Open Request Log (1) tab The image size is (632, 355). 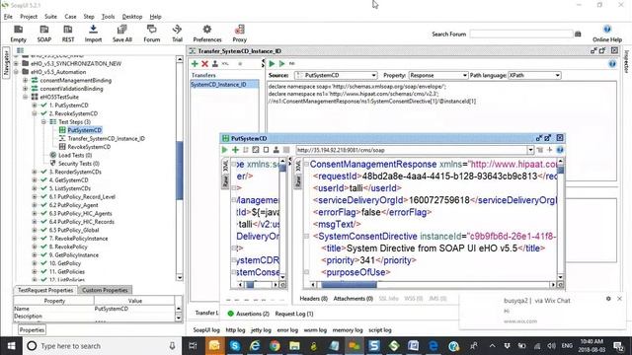pyautogui.click(x=294, y=314)
